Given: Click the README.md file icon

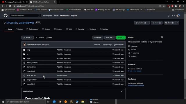Looking at the screenshot, I should pos(24,75).
